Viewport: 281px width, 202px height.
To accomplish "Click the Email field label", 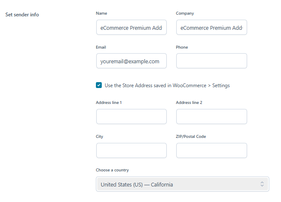I will pyautogui.click(x=101, y=47).
